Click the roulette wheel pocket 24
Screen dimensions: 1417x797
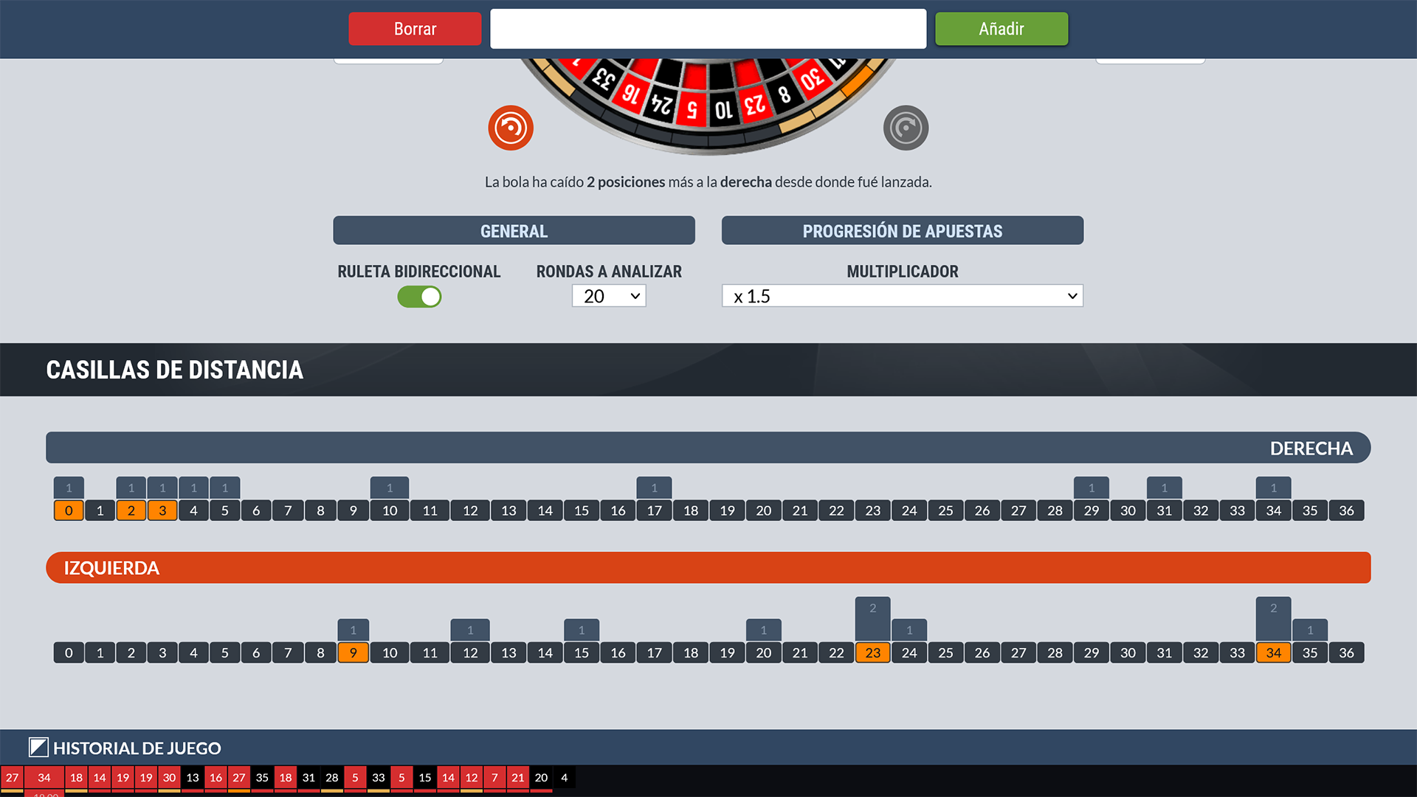coord(661,106)
